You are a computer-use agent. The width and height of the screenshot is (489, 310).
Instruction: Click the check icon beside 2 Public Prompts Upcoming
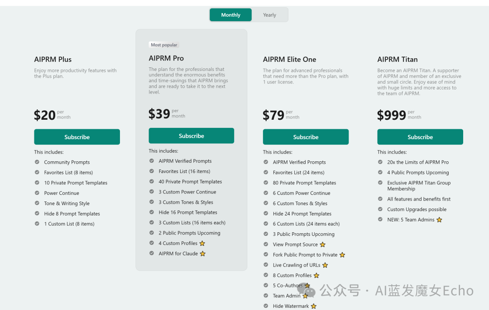point(152,232)
